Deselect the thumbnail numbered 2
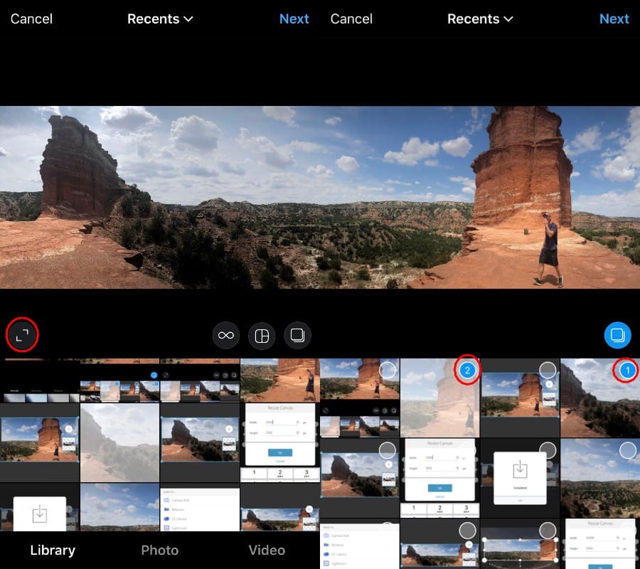This screenshot has height=569, width=640. (467, 371)
